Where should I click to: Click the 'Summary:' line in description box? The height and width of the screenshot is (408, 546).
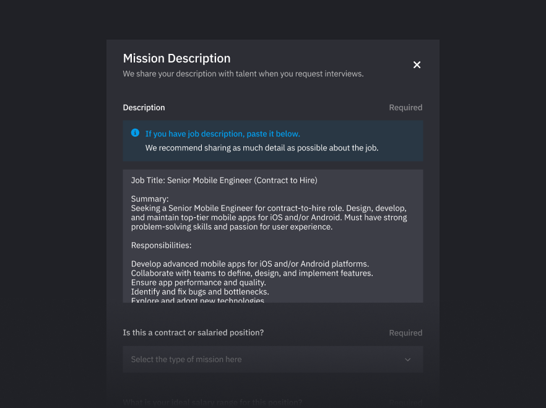(150, 199)
